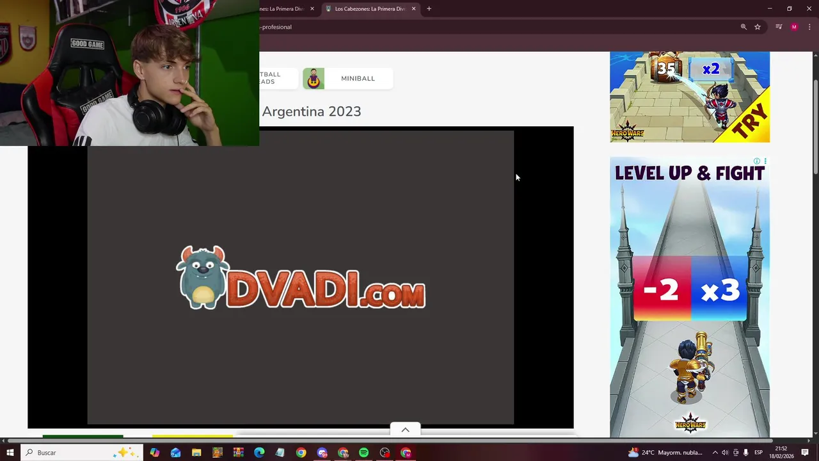Image resolution: width=819 pixels, height=461 pixels.
Task: Open the Windows Start menu
Action: coord(10,453)
